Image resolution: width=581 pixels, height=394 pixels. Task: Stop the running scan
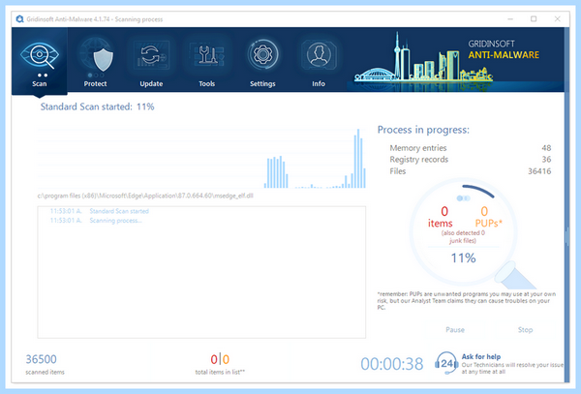click(525, 329)
